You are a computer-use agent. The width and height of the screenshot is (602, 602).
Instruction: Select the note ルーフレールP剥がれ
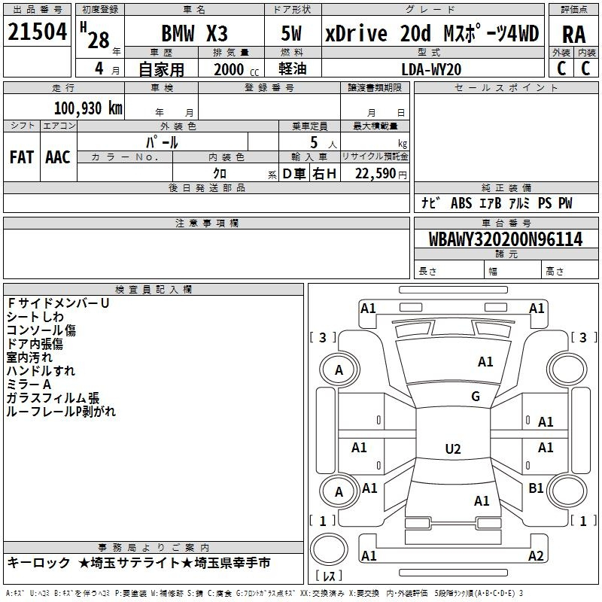(61, 412)
